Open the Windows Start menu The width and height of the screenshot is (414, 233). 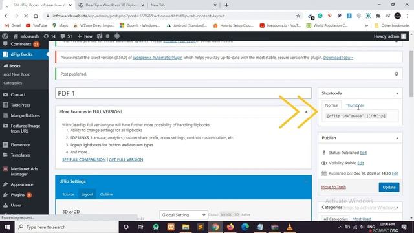click(x=7, y=227)
